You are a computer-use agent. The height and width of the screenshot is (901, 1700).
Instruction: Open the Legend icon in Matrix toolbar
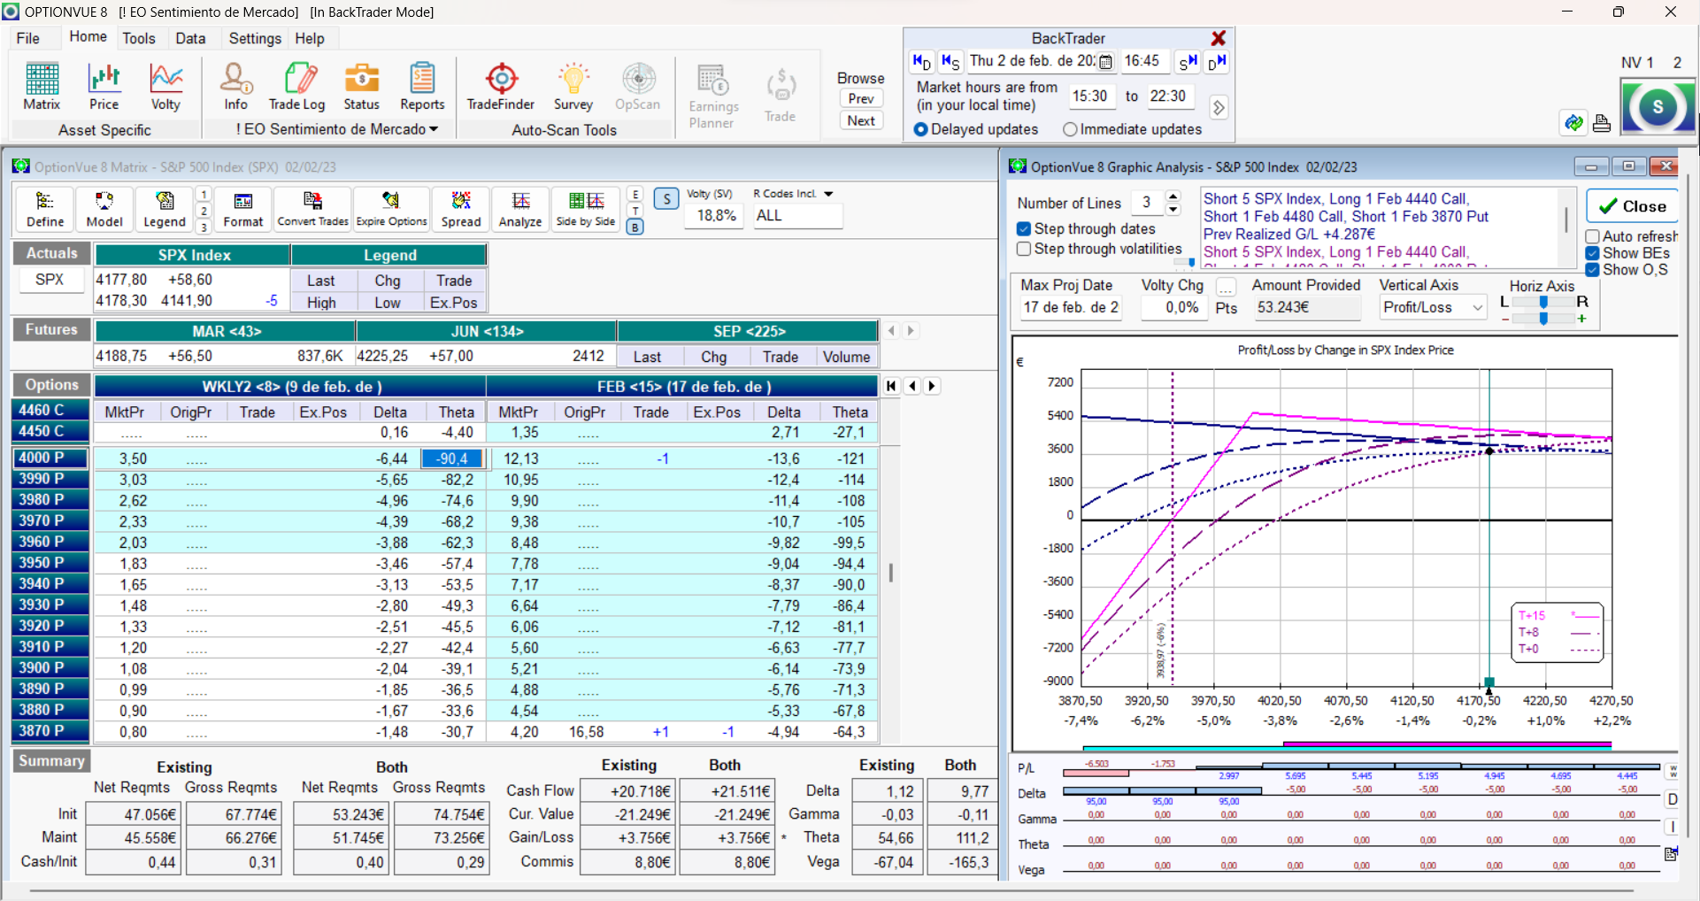click(x=165, y=210)
